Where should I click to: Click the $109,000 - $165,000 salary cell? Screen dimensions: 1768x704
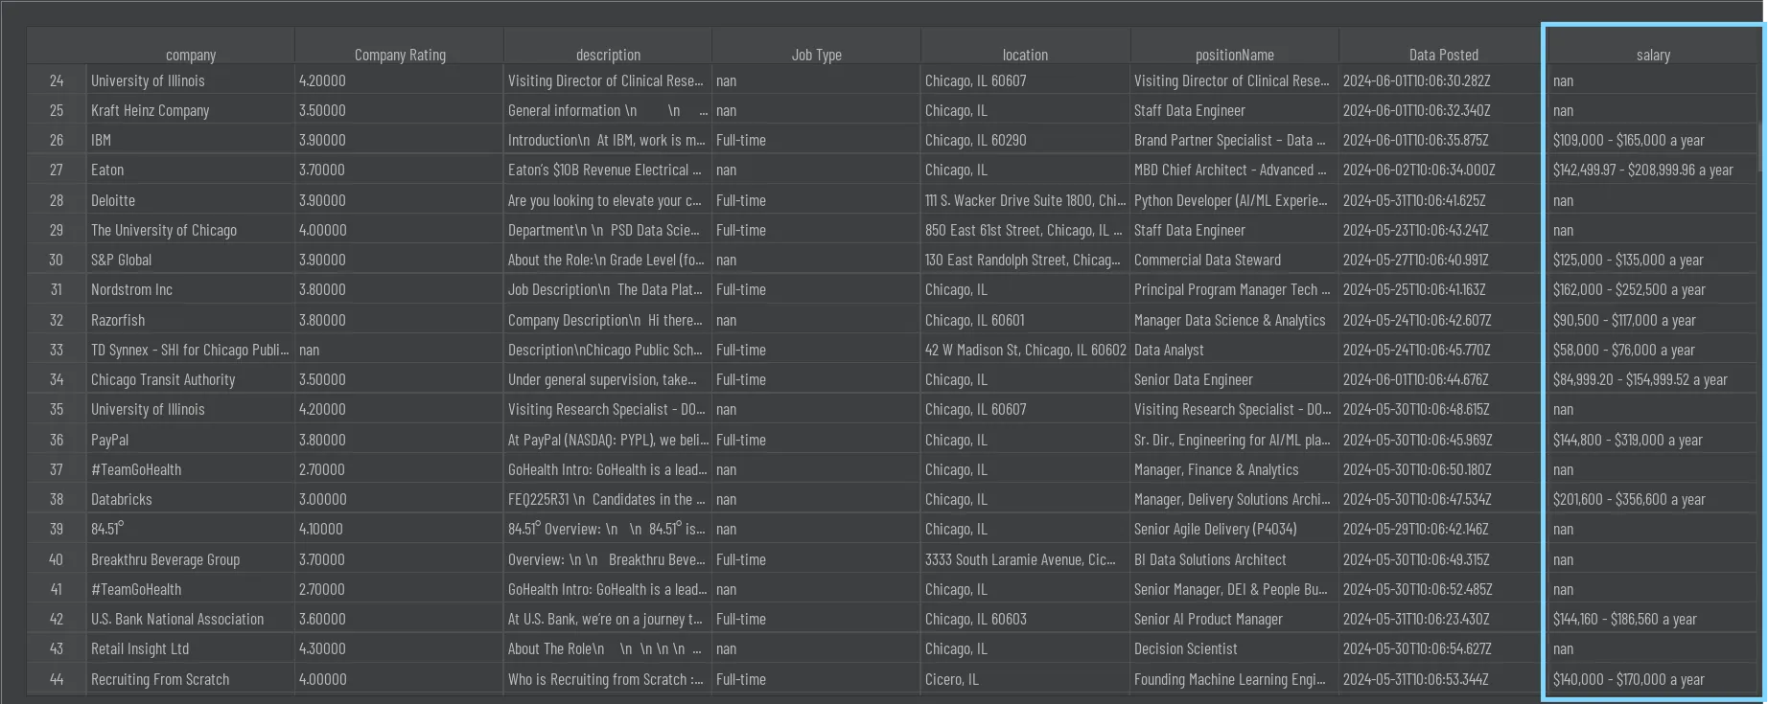click(1653, 140)
